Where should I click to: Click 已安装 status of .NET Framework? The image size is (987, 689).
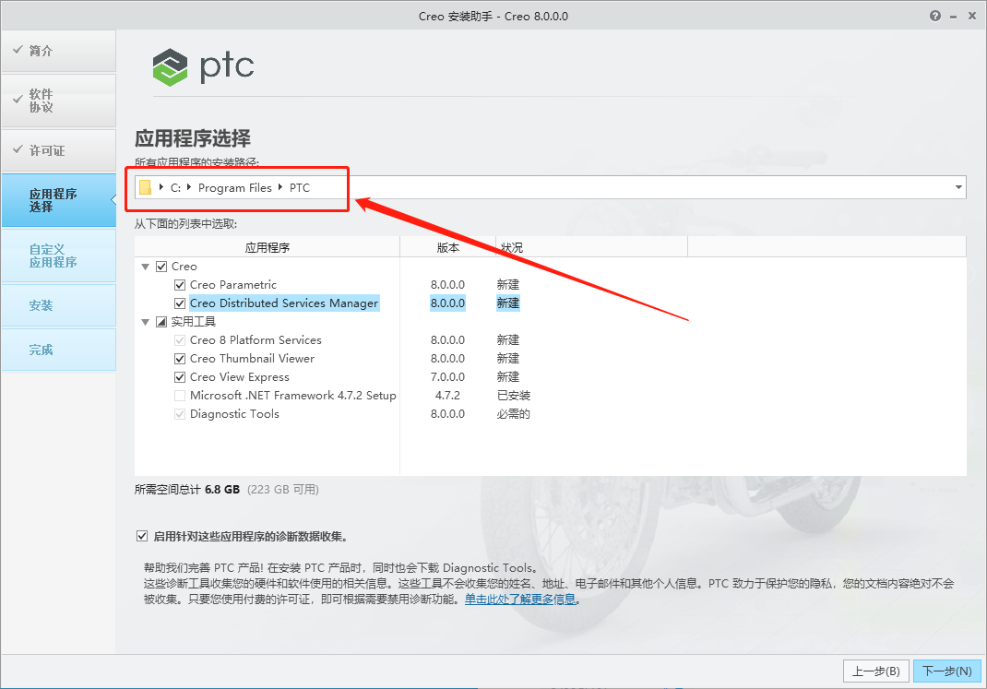(x=514, y=396)
